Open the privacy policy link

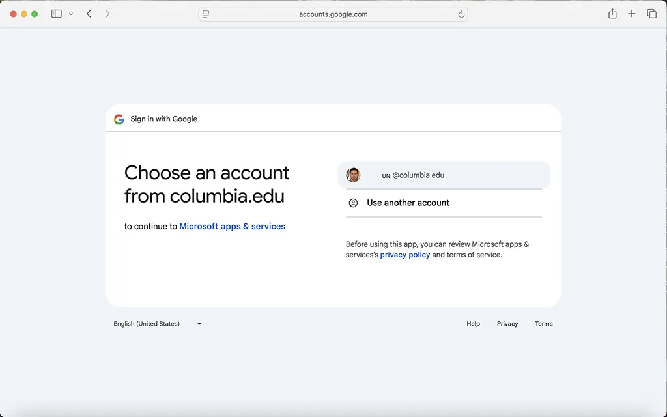[405, 255]
